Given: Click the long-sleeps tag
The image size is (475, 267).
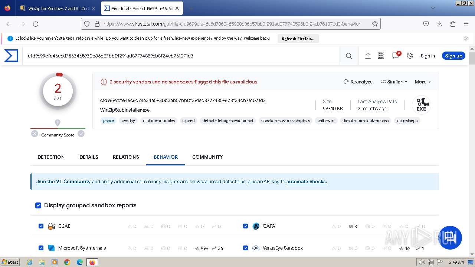Looking at the screenshot, I should pos(407,121).
